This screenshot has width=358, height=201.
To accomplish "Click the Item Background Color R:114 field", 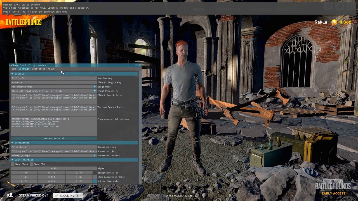I will tap(24, 177).
